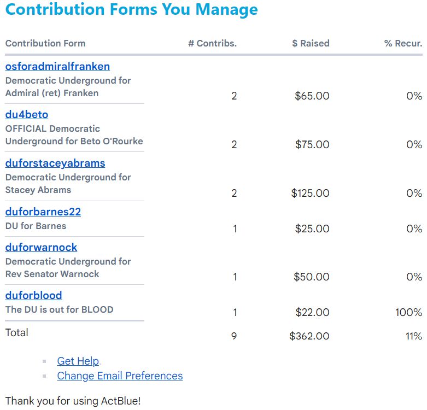Viewport: 427px width, 410px height.
Task: Click the $75.00 raised for du4beto
Action: point(312,144)
